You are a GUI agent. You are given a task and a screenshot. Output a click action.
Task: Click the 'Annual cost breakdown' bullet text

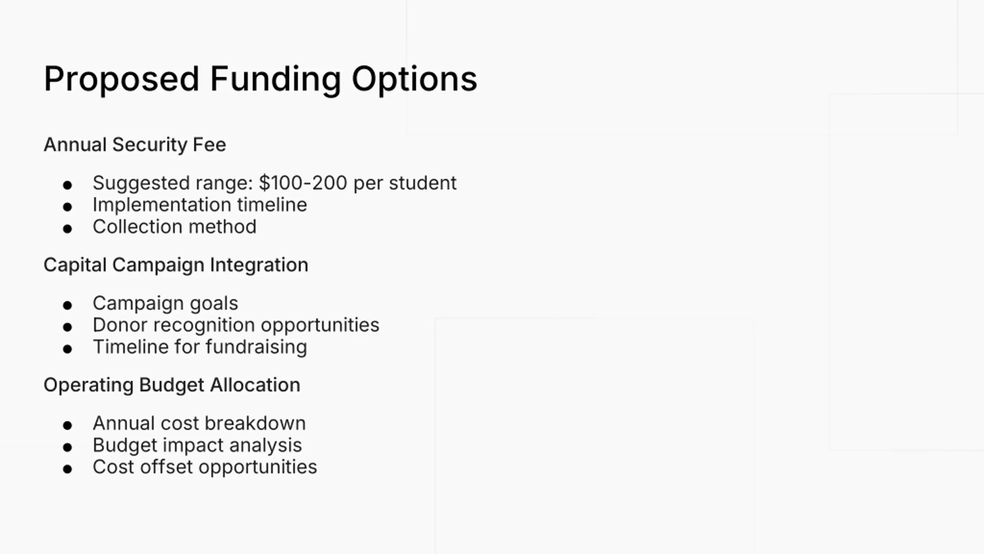coord(199,423)
